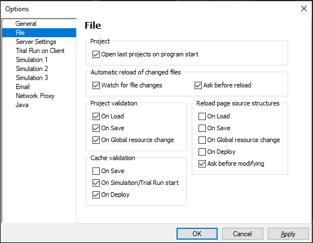
Task: Open Simulation 3 settings
Action: [32, 78]
